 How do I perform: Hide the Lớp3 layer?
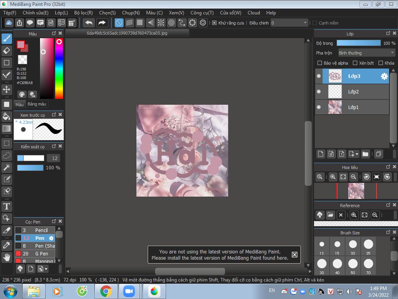click(x=319, y=76)
